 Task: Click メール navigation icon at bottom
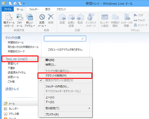click(x=6, y=104)
